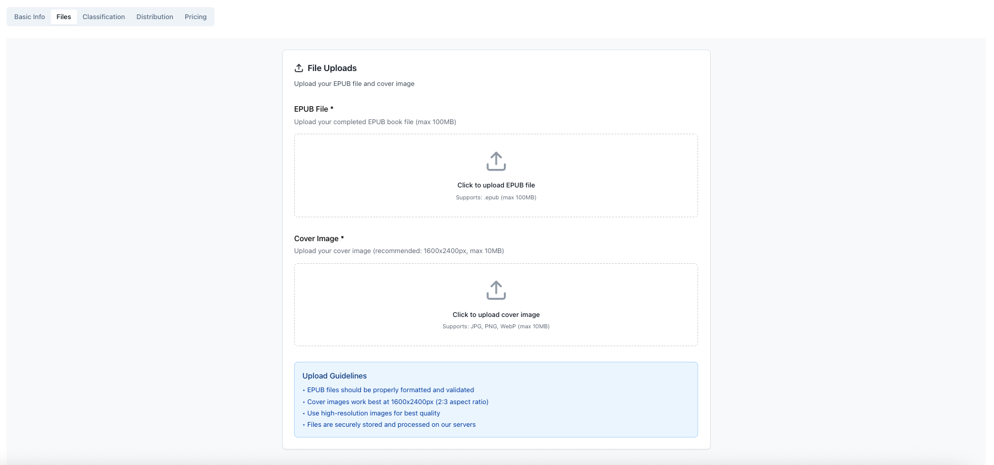Screen dimensions: 994x465
Task: Open the EPUB file upload dialog
Action: [x=496, y=175]
